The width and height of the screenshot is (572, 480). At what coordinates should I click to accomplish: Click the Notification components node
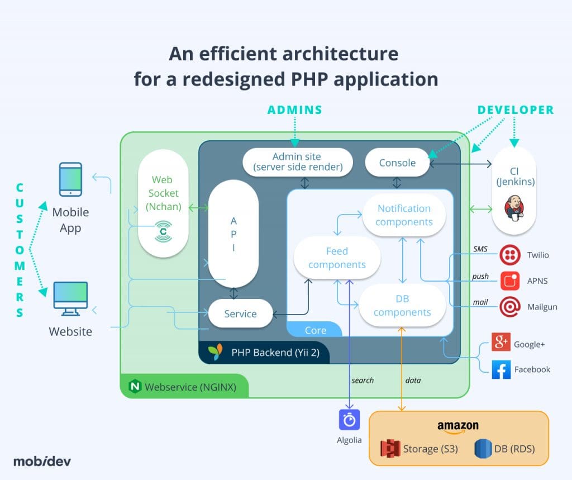(x=404, y=215)
